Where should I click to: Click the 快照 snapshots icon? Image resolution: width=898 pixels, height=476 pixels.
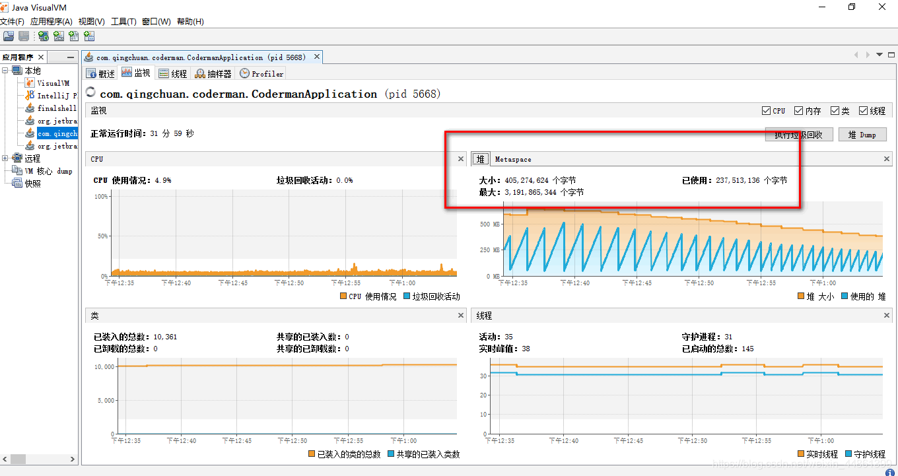pyautogui.click(x=17, y=184)
